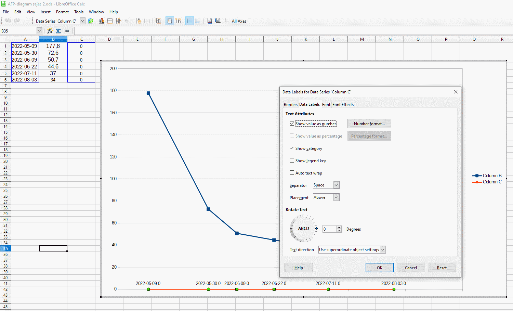Click the Titles toolbar icon
The height and width of the screenshot is (311, 513).
pos(158,21)
